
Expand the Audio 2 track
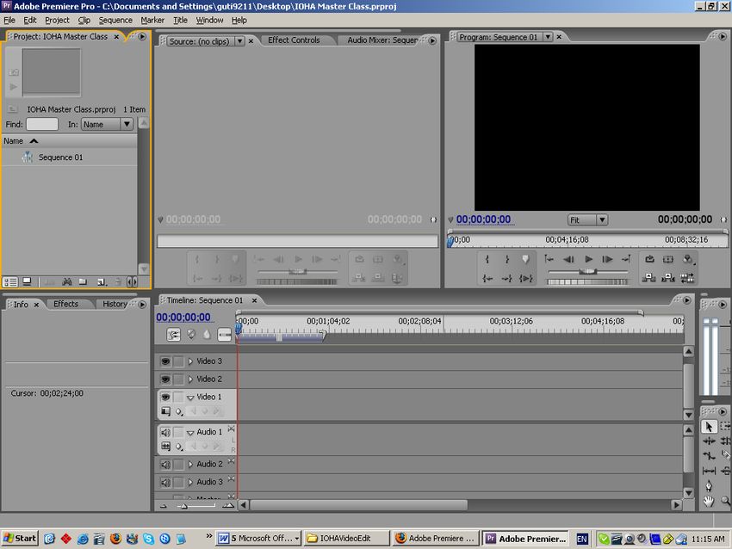click(x=190, y=464)
